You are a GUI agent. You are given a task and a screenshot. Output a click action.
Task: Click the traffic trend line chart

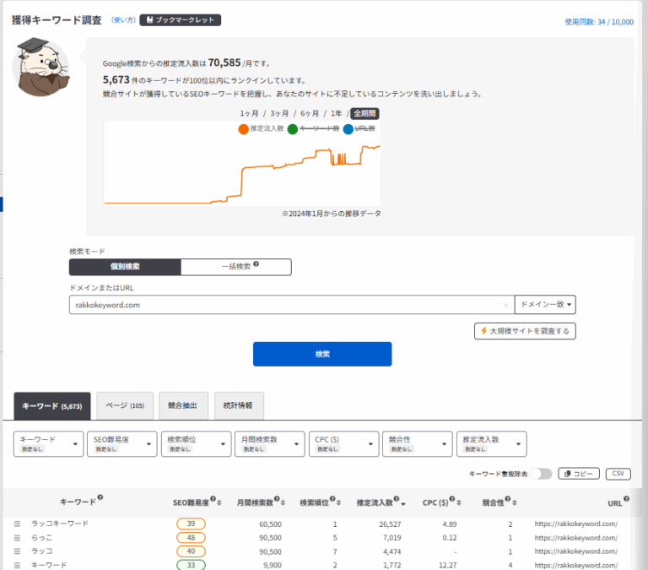point(242,163)
